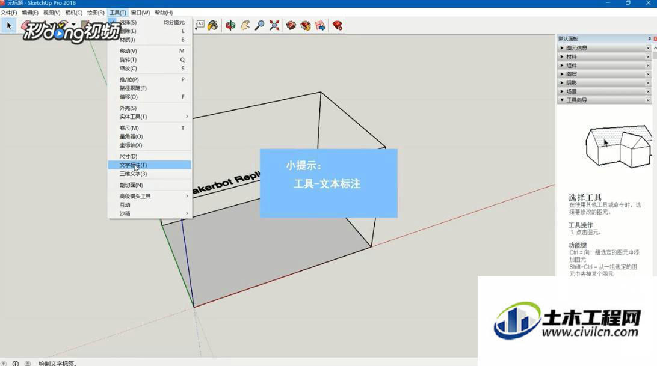This screenshot has height=366, width=657.
Task: Click the Zoom Extents icon
Action: point(274,26)
